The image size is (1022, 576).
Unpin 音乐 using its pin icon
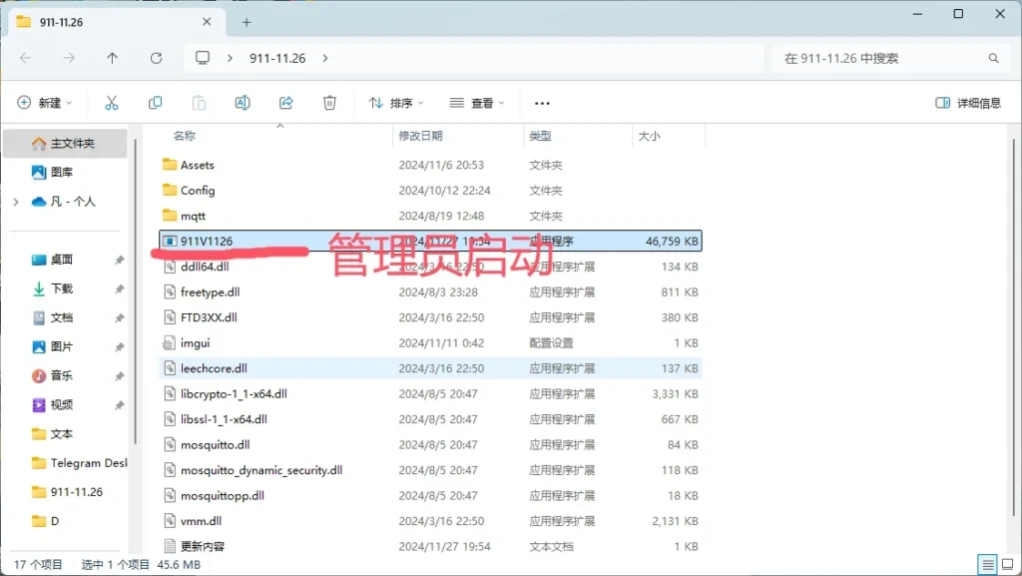[120, 376]
